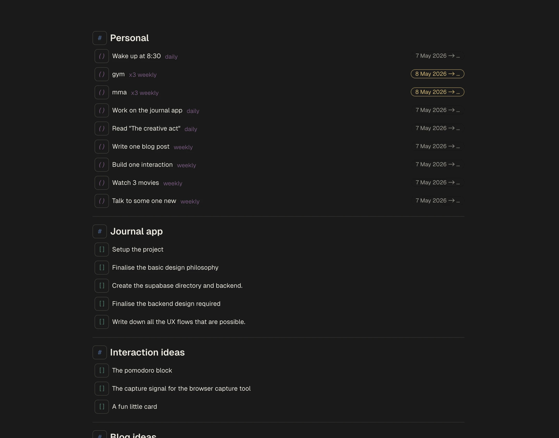The width and height of the screenshot is (559, 438).
Task: Tick checkbox for A fun little card
Action: coord(102,407)
